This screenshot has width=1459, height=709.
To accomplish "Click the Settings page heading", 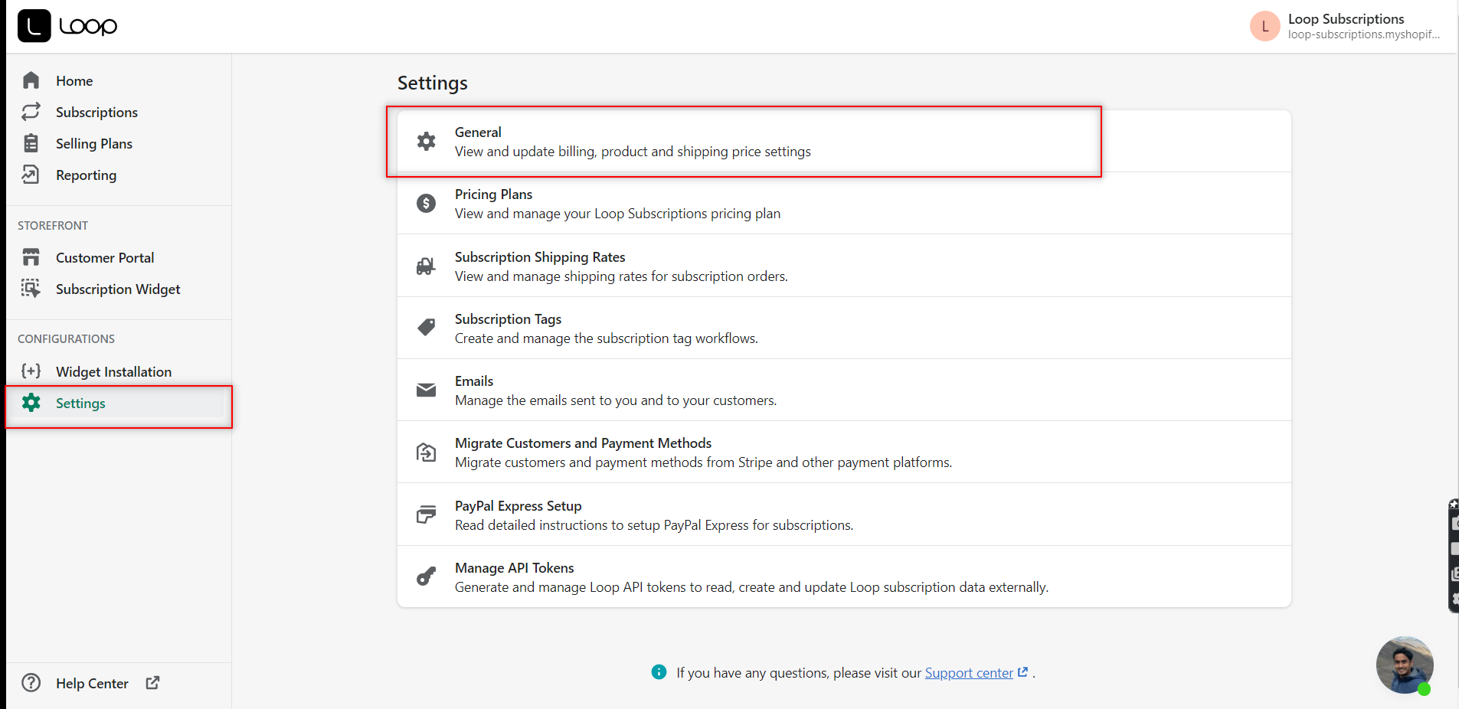I will click(432, 83).
